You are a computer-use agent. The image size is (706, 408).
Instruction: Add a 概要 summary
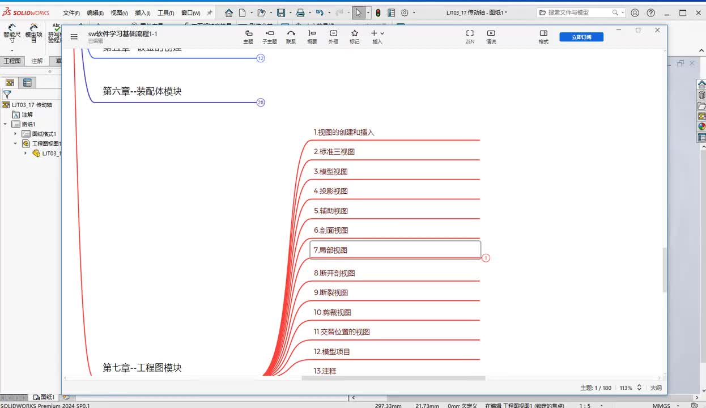coord(312,37)
